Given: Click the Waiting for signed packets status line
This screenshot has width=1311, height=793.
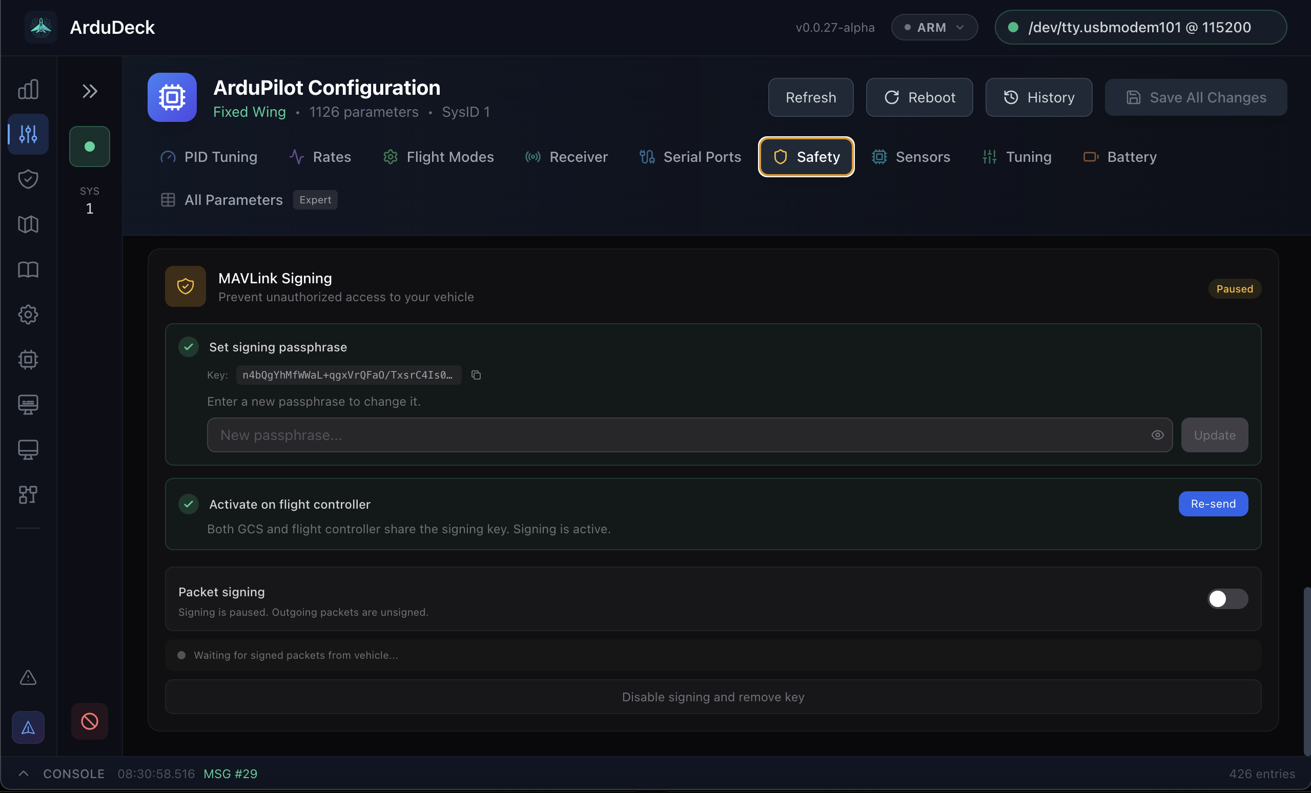Looking at the screenshot, I should 713,655.
